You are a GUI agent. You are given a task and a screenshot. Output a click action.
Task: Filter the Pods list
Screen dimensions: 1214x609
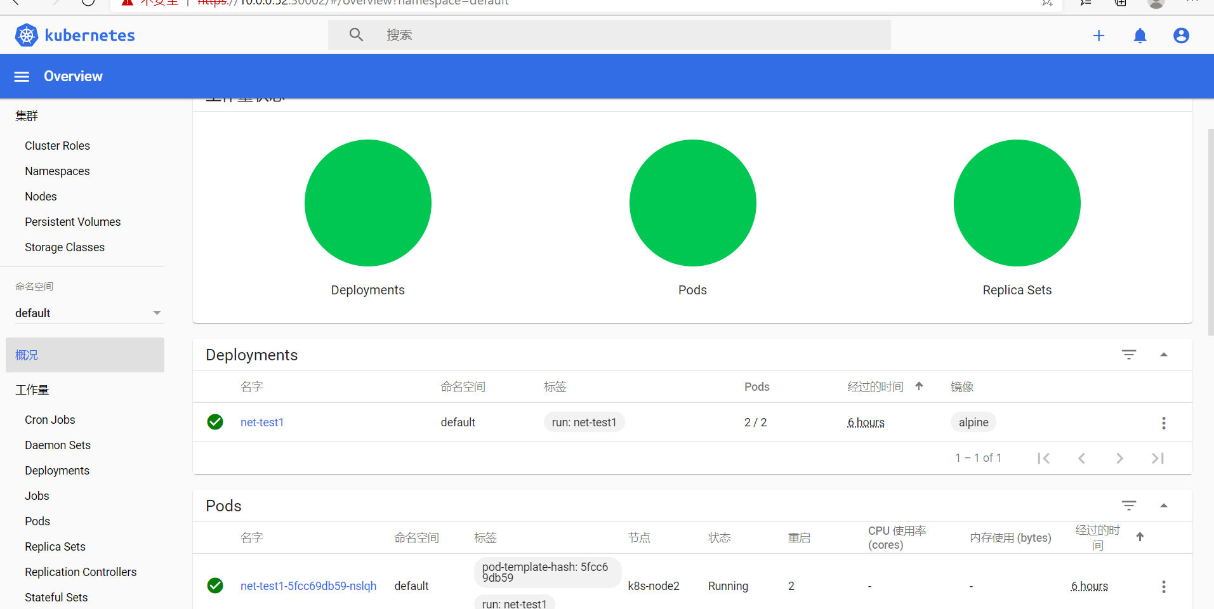pyautogui.click(x=1128, y=506)
